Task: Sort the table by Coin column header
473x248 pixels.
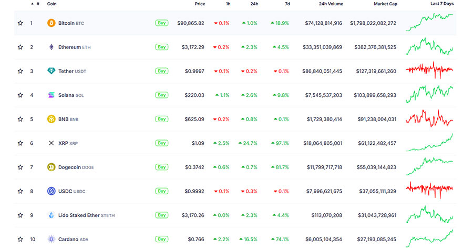Action: click(52, 4)
